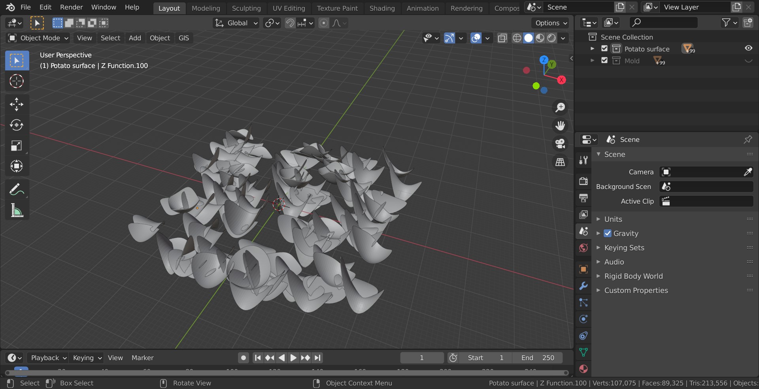Hide Potato surface collection with eye icon

pos(748,48)
